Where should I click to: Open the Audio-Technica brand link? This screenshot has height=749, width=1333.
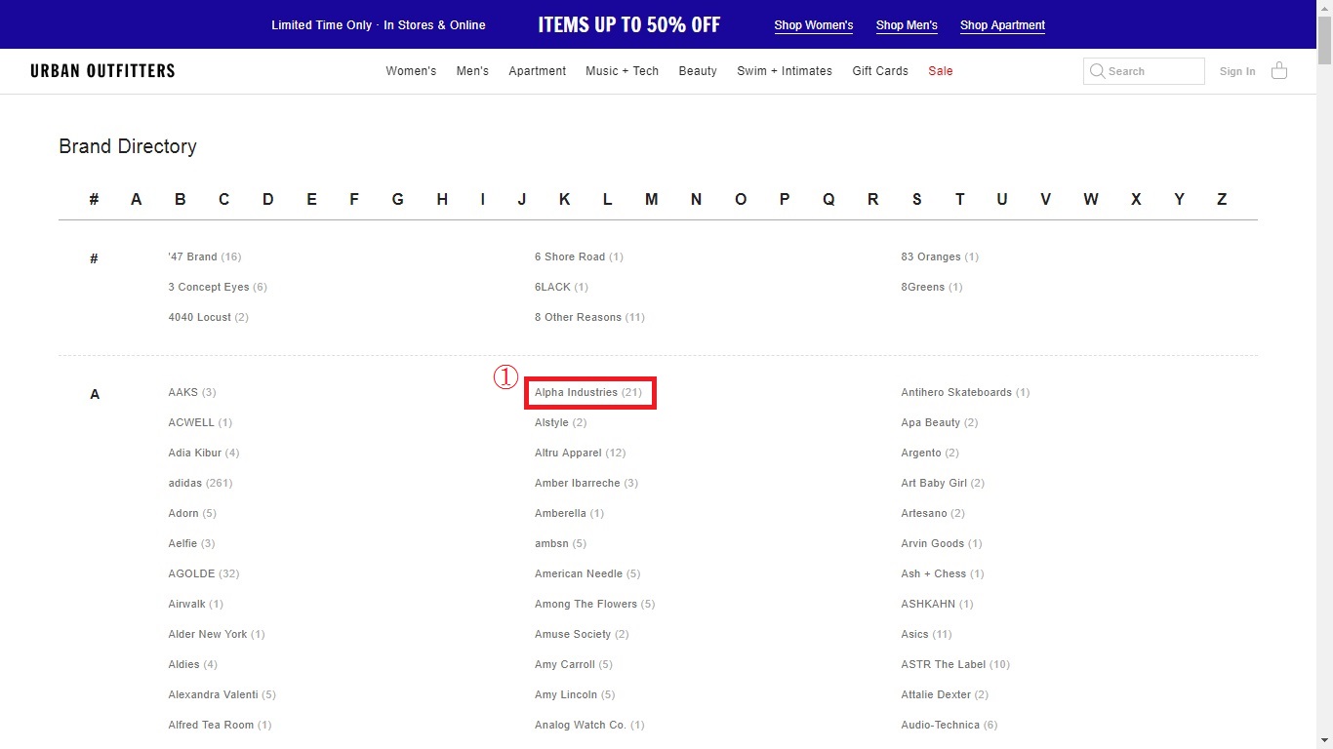point(940,726)
